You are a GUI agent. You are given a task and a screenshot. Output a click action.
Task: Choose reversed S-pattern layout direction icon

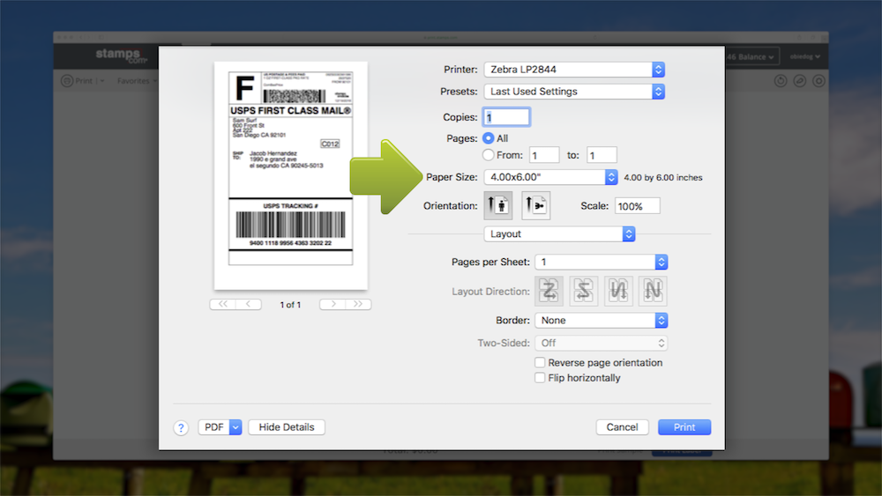(x=583, y=291)
